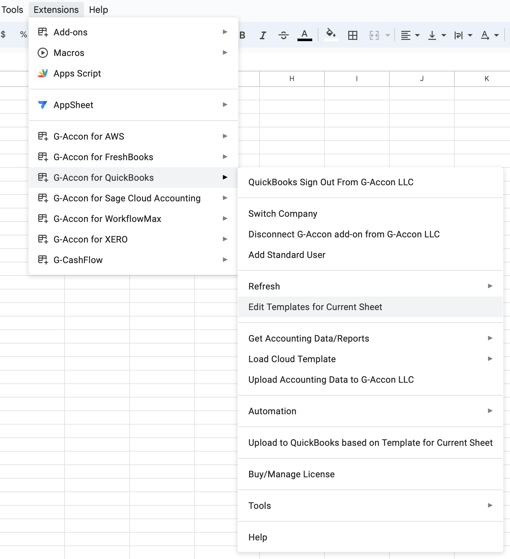Apply italic formatting from the toolbar
The width and height of the screenshot is (510, 559).
point(263,35)
